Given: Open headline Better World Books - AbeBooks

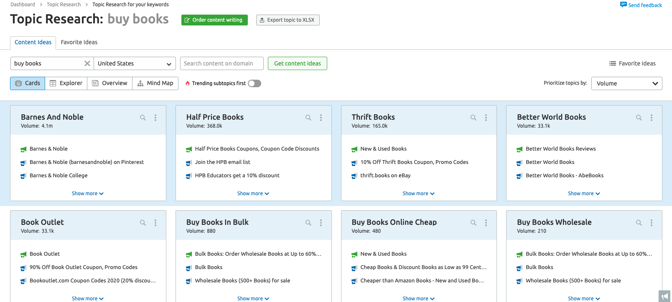Looking at the screenshot, I should click(x=565, y=176).
